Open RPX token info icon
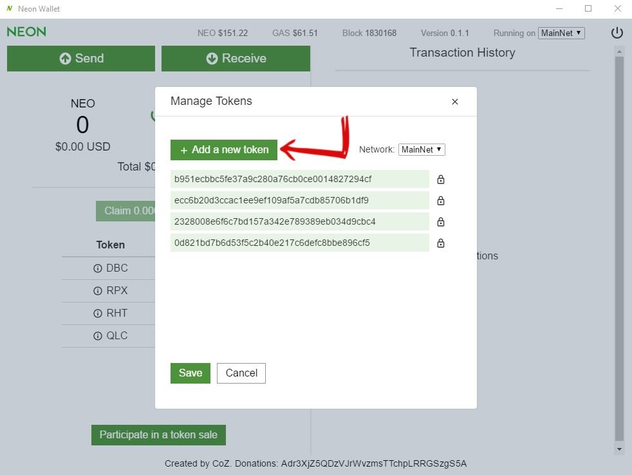This screenshot has width=632, height=475. 98,291
